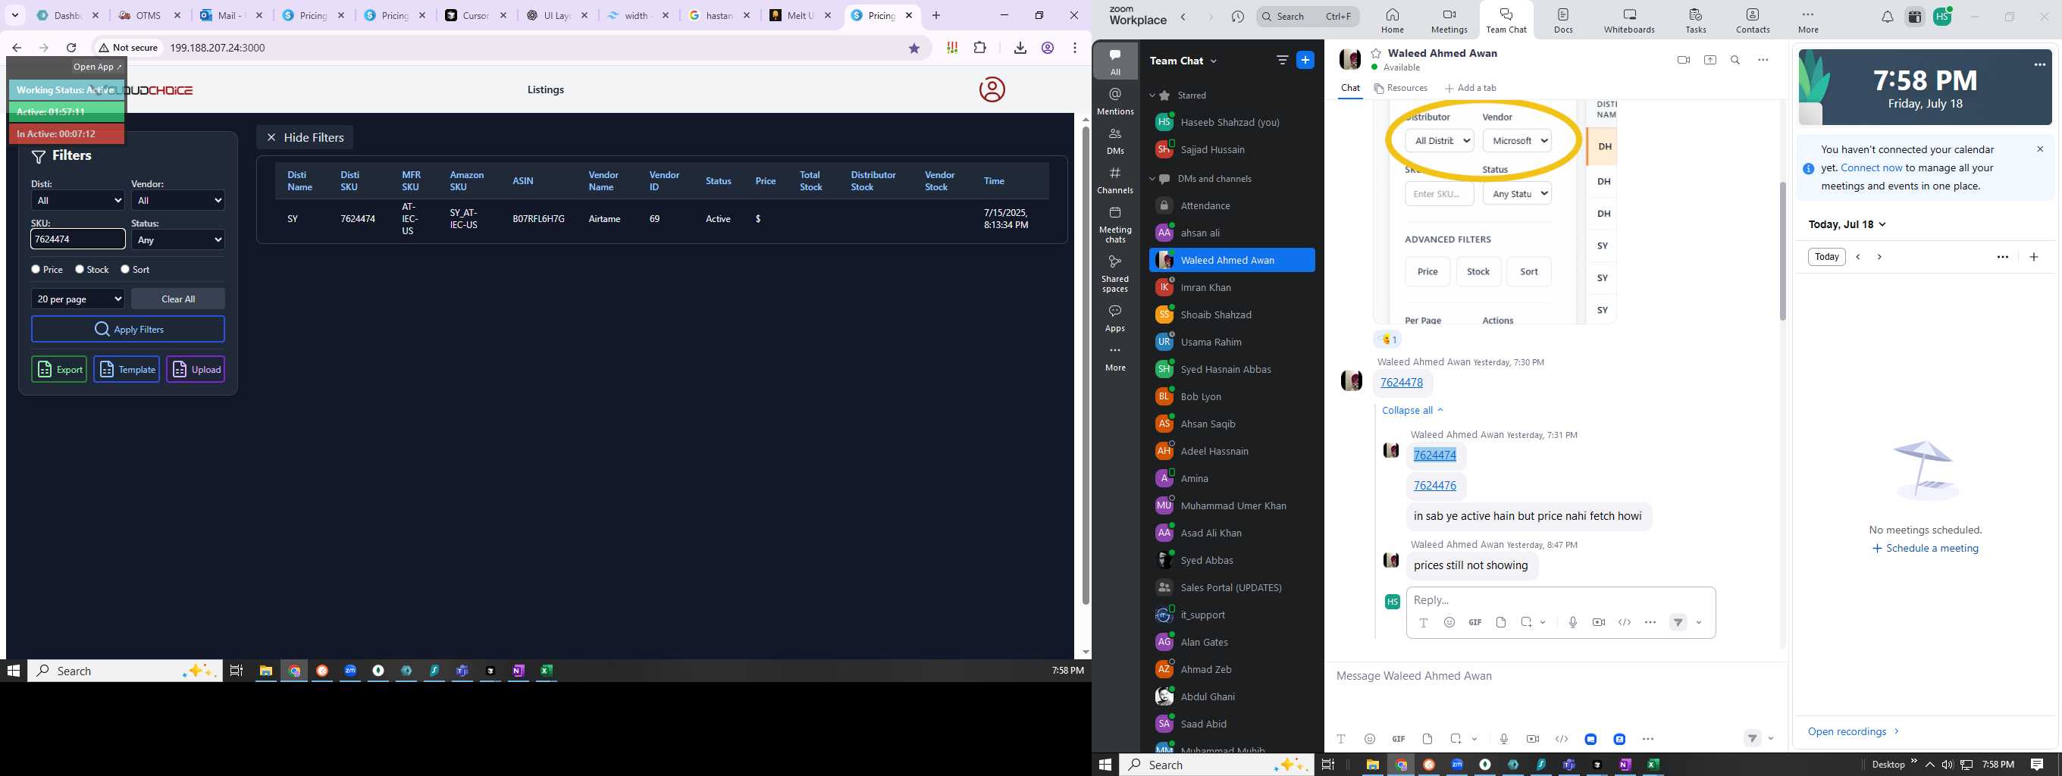
Task: Click Connect now calendar link
Action: 1872,168
